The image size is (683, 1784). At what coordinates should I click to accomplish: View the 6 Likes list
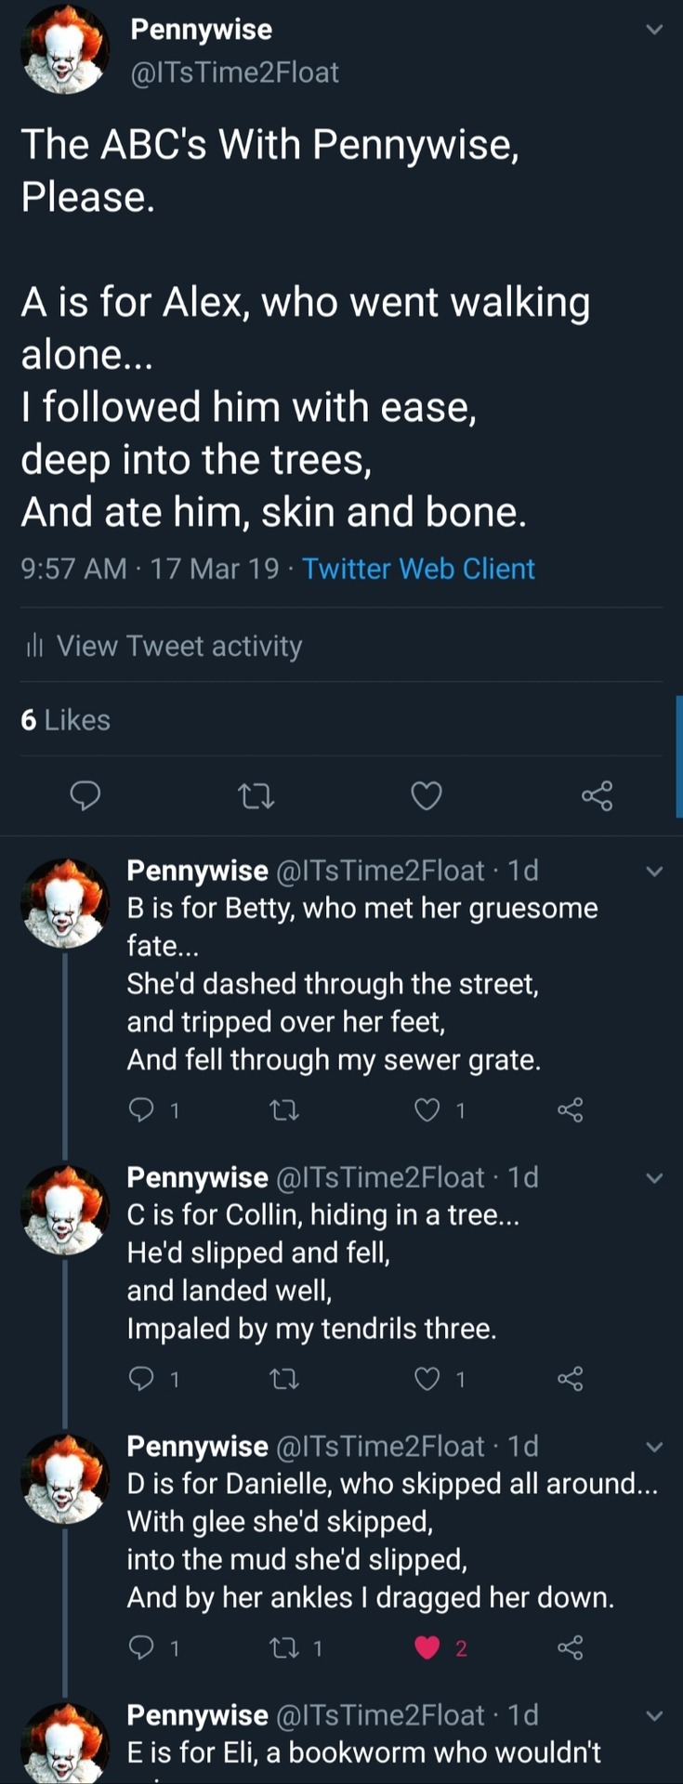(x=65, y=720)
